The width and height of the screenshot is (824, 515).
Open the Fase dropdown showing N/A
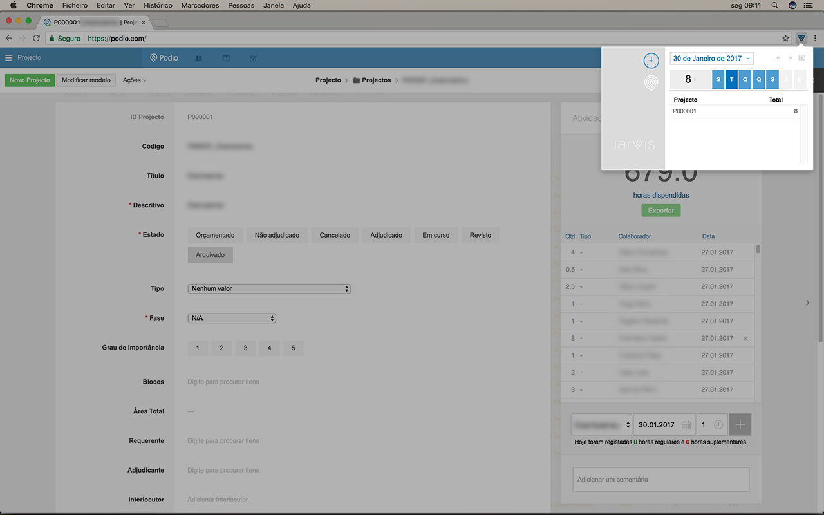[232, 318]
